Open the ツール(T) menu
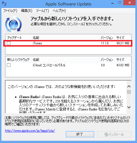The width and height of the screenshot is (137, 143). [42, 11]
